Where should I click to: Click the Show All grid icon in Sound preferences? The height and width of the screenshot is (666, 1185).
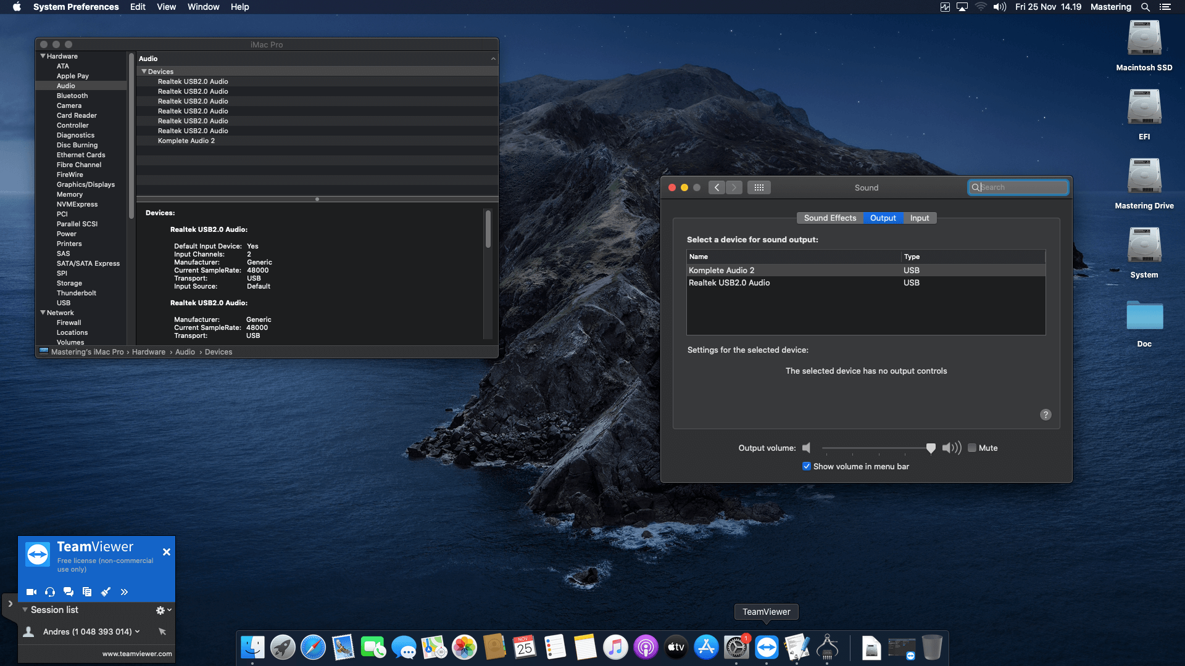click(759, 187)
